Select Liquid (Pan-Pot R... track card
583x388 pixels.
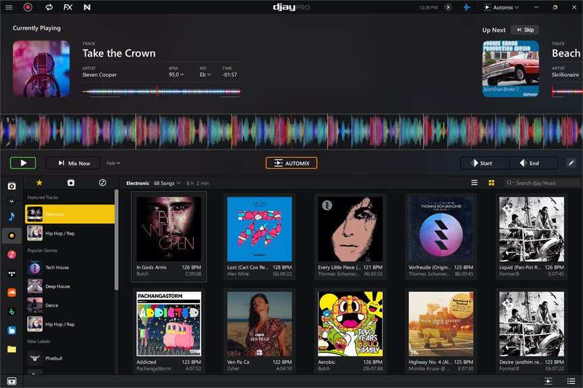532,237
